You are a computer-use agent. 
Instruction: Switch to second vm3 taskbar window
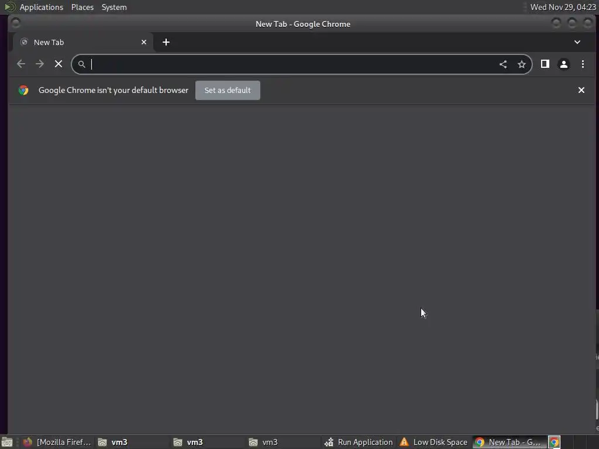click(x=208, y=442)
